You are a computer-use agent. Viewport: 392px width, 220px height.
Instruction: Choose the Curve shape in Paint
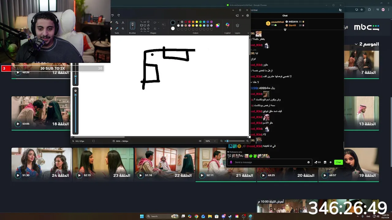[145, 22]
